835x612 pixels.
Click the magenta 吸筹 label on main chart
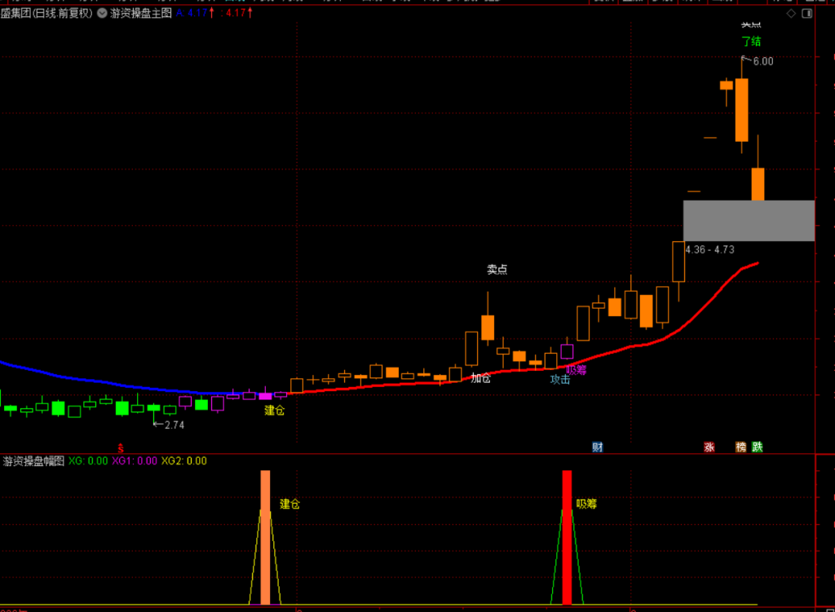(577, 370)
